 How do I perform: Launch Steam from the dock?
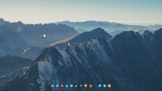click(x=76, y=86)
